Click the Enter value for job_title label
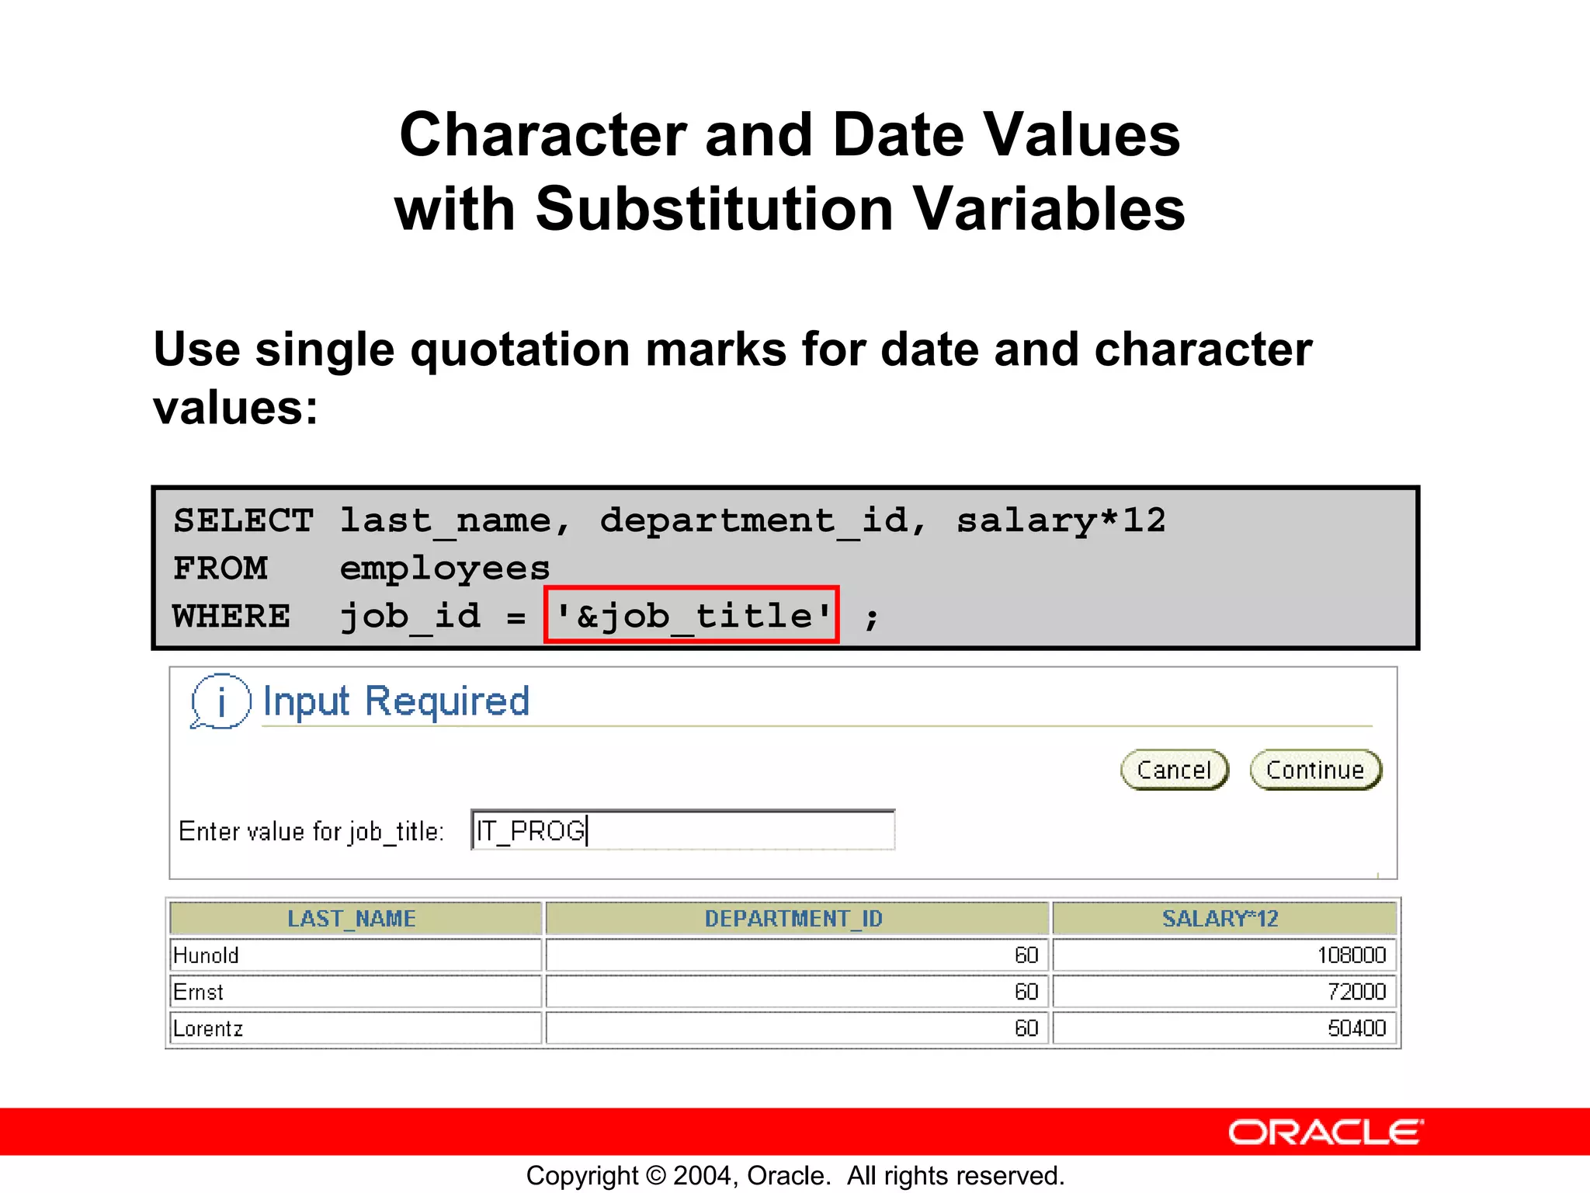The image size is (1590, 1193). point(311,831)
